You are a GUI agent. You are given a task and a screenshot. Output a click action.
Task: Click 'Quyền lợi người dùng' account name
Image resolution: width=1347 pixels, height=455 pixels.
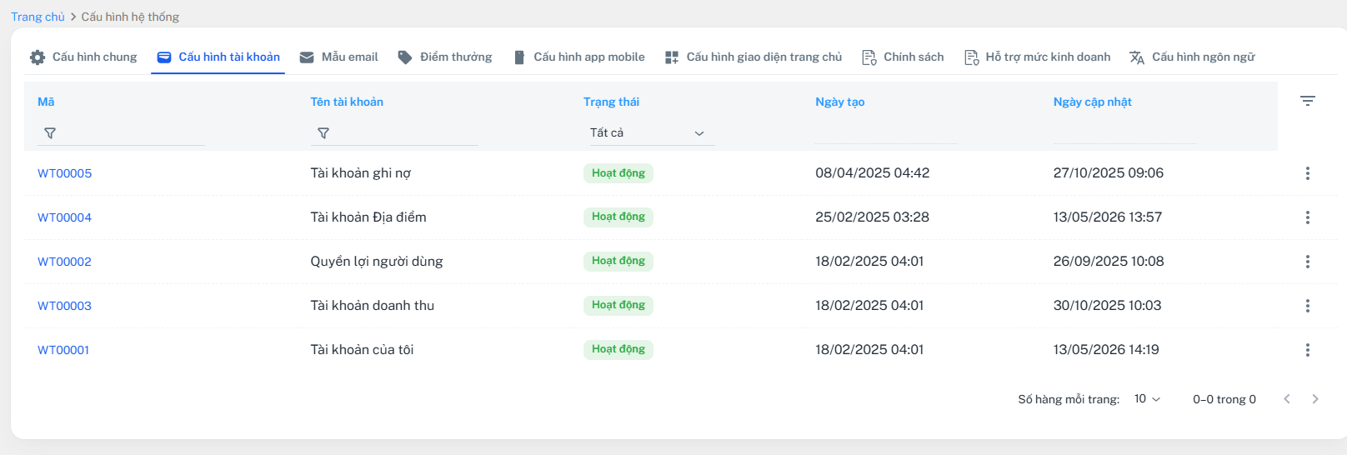377,262
